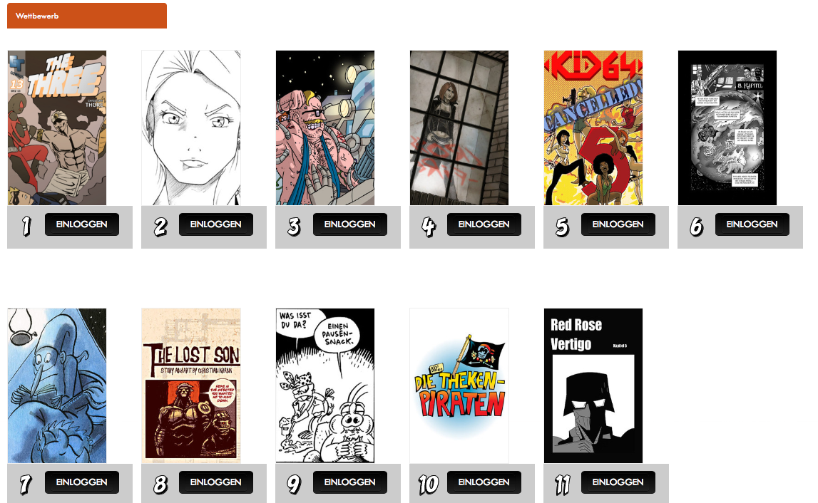Click Einloggen button for entry 8
The width and height of the screenshot is (818, 503).
(x=216, y=482)
